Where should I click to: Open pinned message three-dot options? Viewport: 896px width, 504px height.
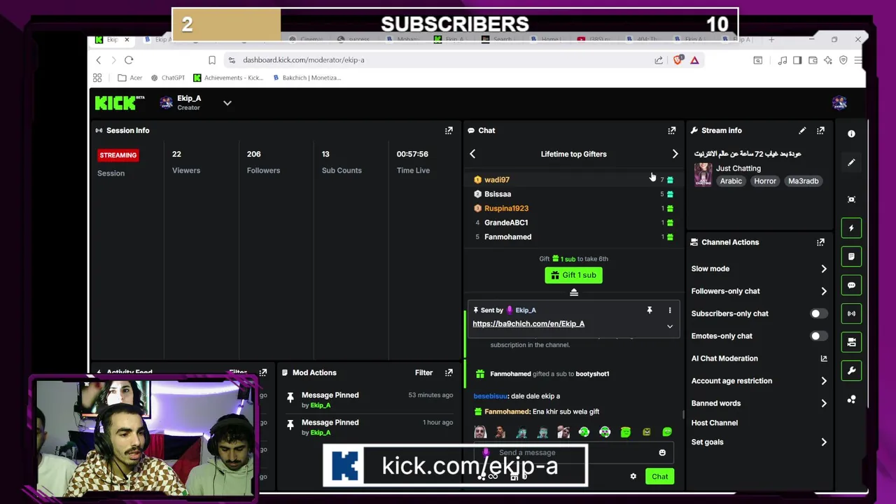click(669, 310)
